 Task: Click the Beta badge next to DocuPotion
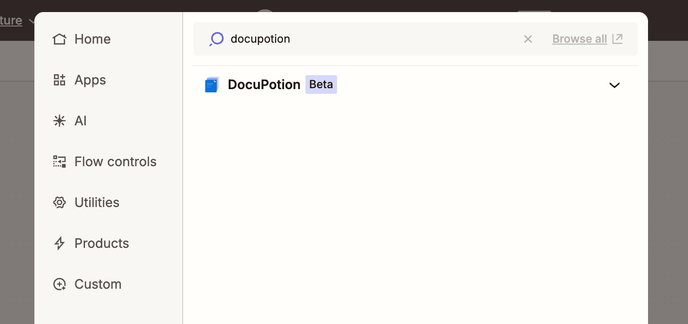pos(321,84)
